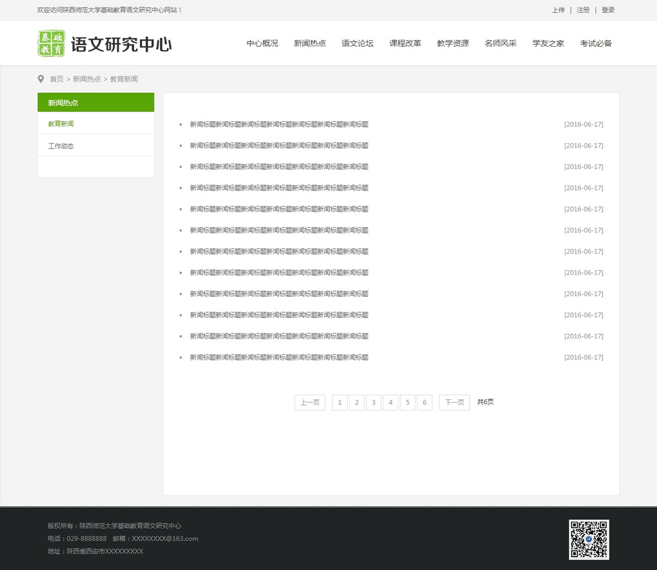Click the green site logo icon
Viewport: 657px width, 570px height.
tap(51, 43)
